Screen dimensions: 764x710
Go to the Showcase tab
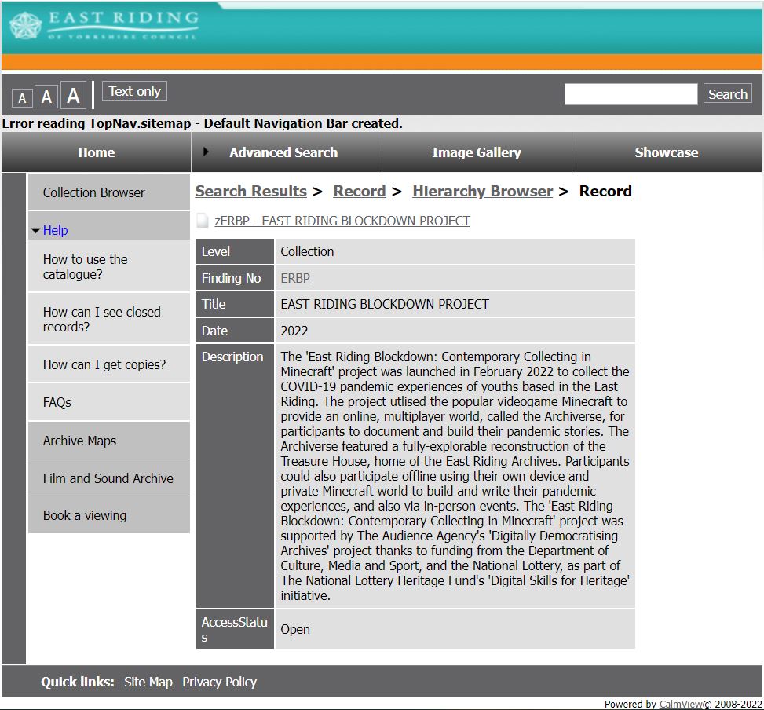click(x=666, y=152)
